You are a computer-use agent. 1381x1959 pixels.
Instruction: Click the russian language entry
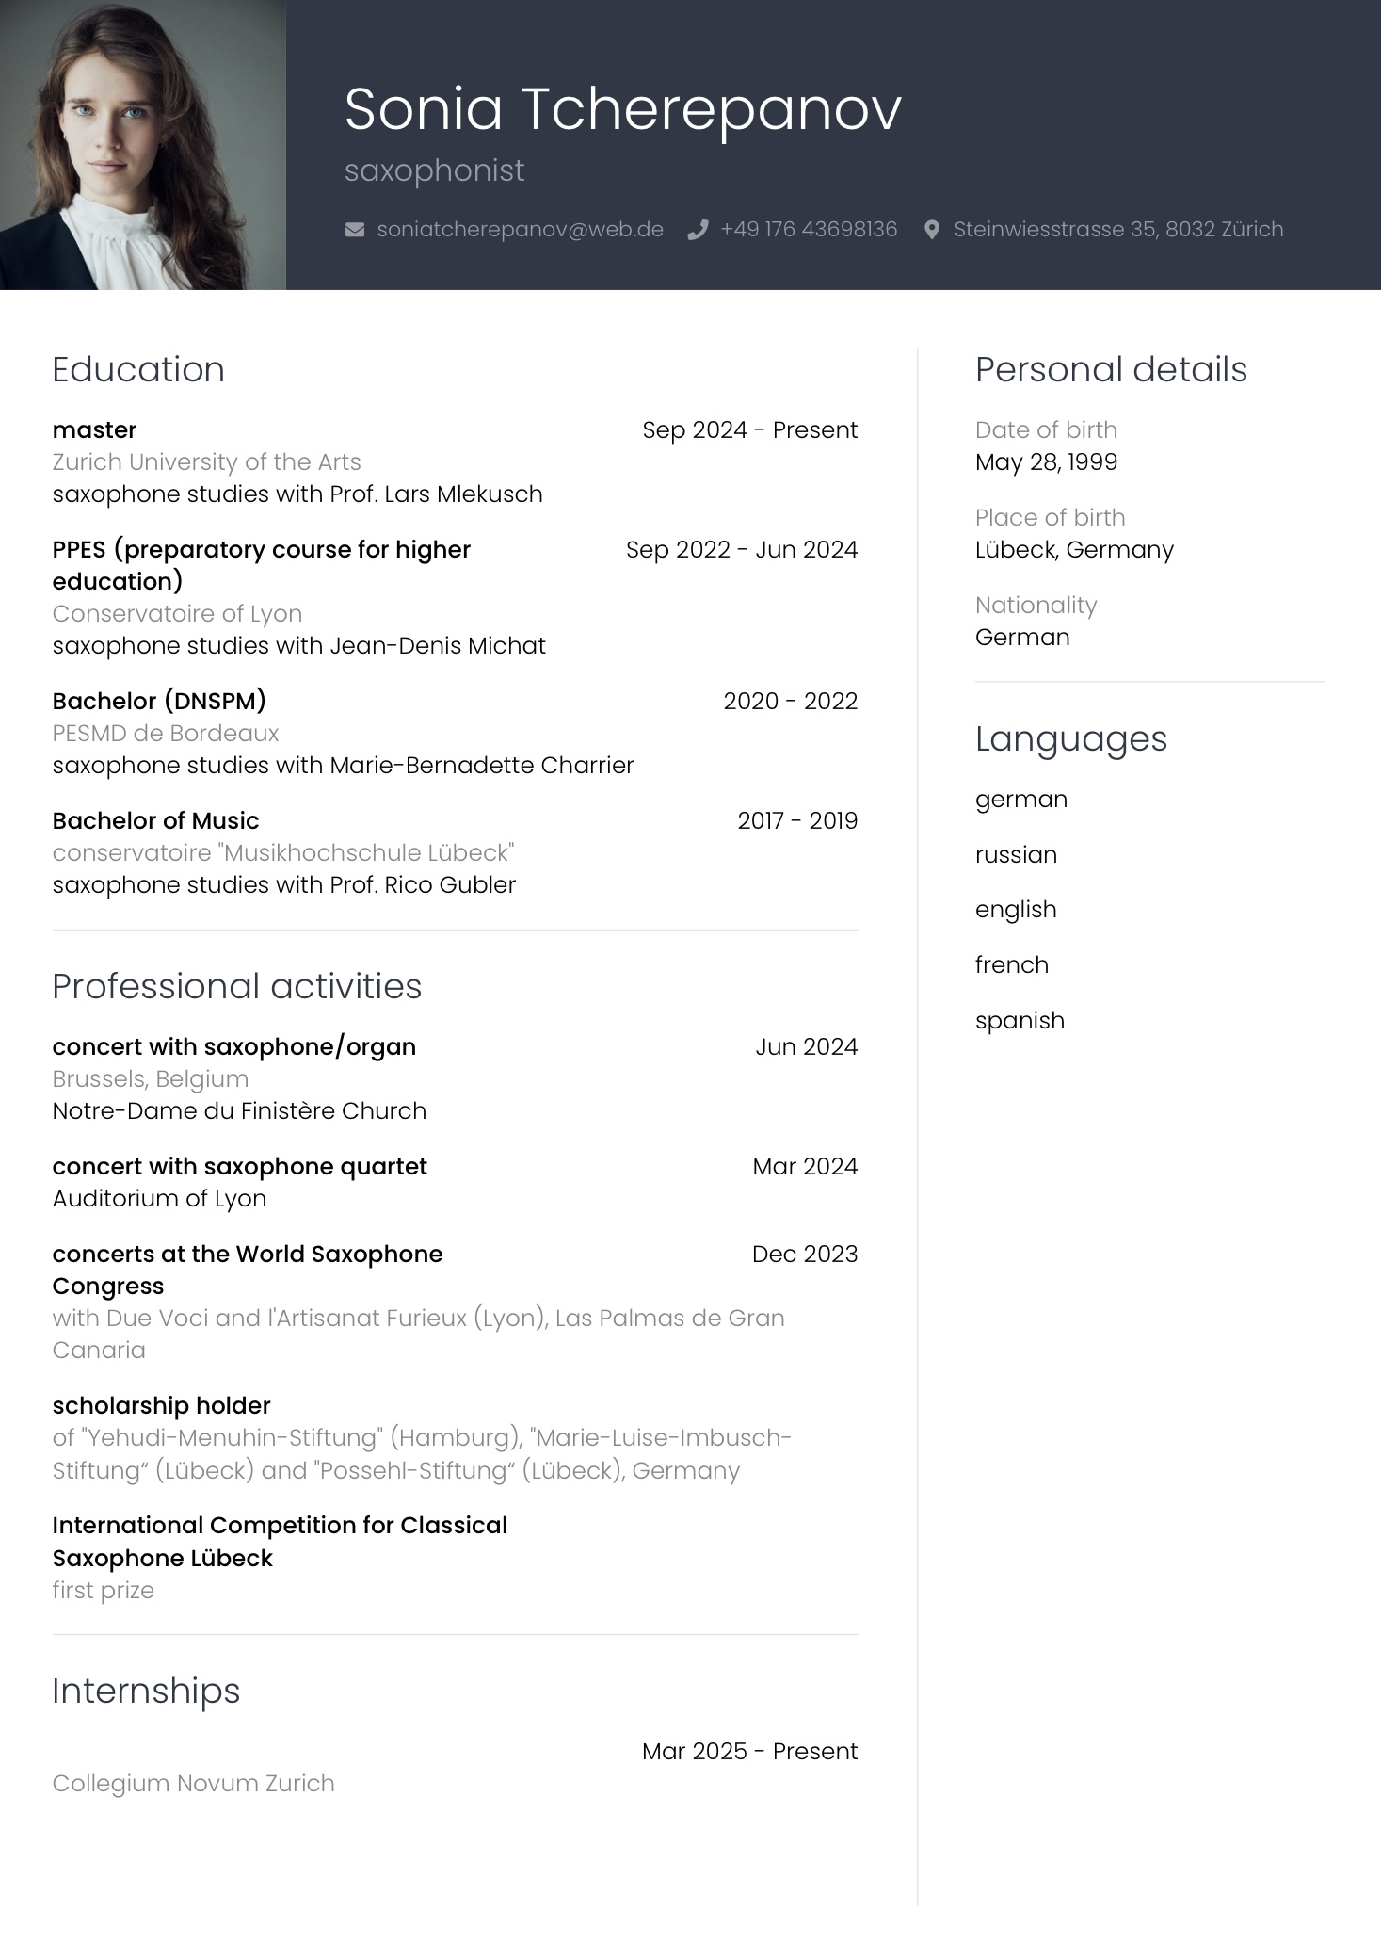1016,855
